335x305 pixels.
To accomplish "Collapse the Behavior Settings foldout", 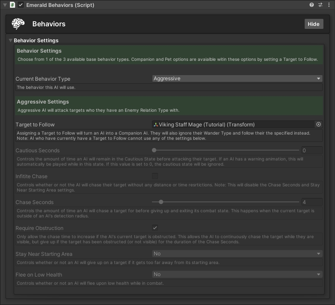I will click(x=10, y=41).
